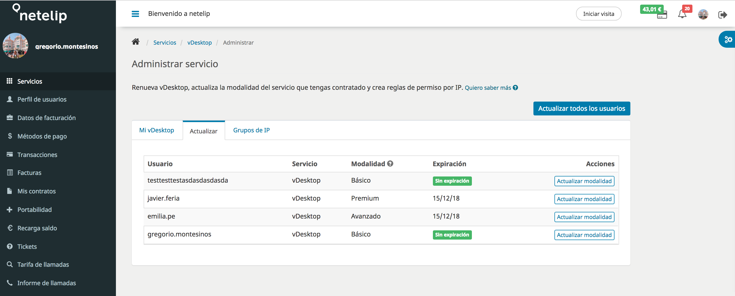
Task: Click the Administrar breadcrumb text
Action: point(238,43)
